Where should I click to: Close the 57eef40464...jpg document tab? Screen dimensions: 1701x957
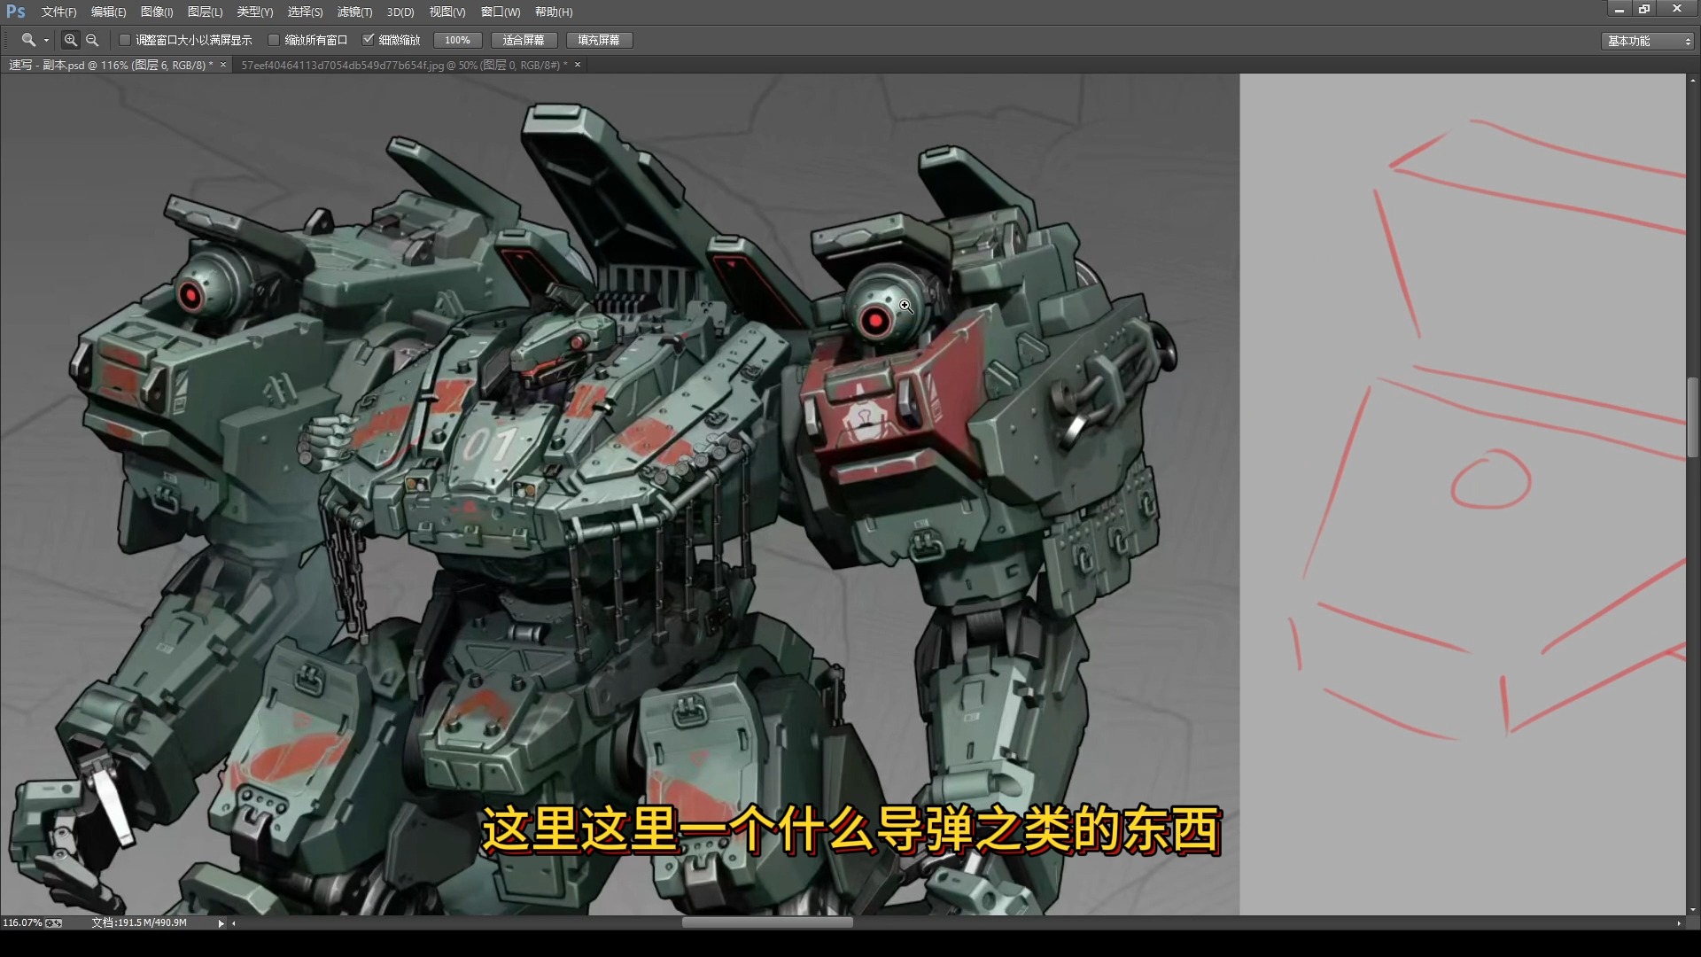click(578, 65)
